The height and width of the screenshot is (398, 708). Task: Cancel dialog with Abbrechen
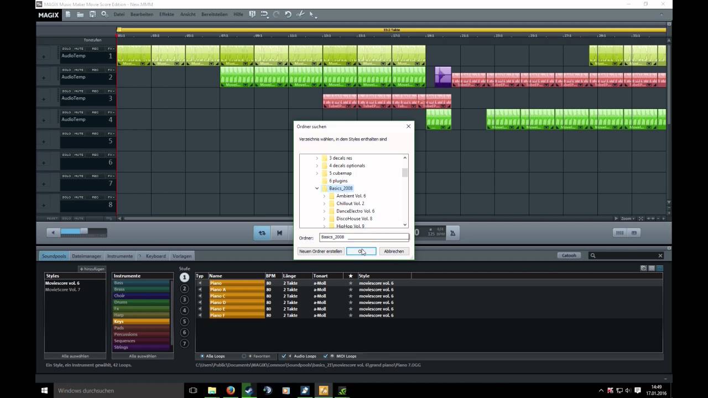(394, 252)
